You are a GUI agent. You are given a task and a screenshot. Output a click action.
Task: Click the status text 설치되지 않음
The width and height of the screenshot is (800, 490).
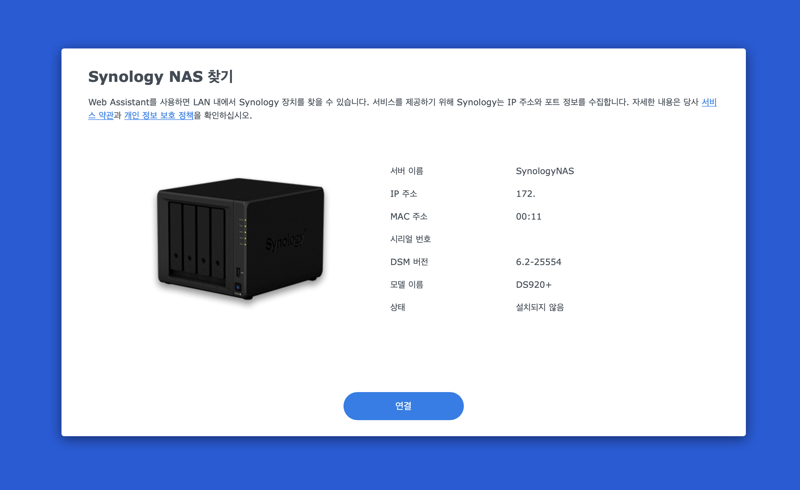click(x=540, y=308)
